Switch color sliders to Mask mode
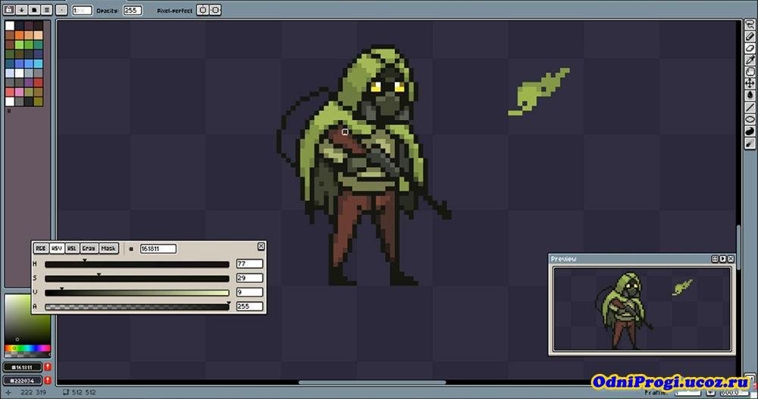The width and height of the screenshot is (758, 399). click(x=108, y=249)
